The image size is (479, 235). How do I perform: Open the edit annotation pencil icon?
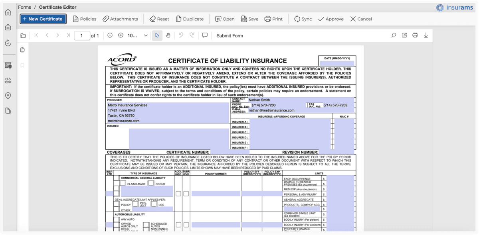[x=404, y=35]
